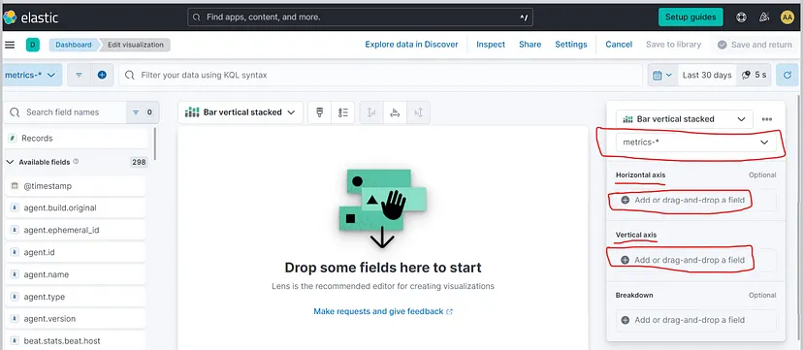Open the calendar quick date menu

point(662,75)
